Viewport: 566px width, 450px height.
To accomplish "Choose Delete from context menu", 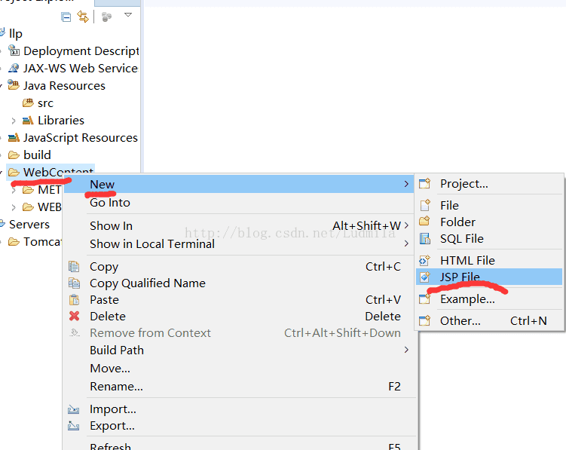I will pos(239,317).
